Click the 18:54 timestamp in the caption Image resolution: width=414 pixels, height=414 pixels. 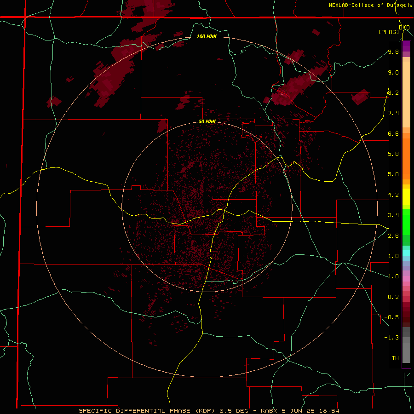(x=330, y=411)
